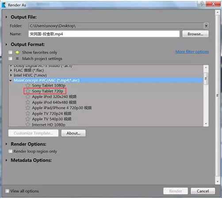Open the Folder path dropdown
Image resolution: width=222 pixels, height=199 pixels.
[x=206, y=26]
